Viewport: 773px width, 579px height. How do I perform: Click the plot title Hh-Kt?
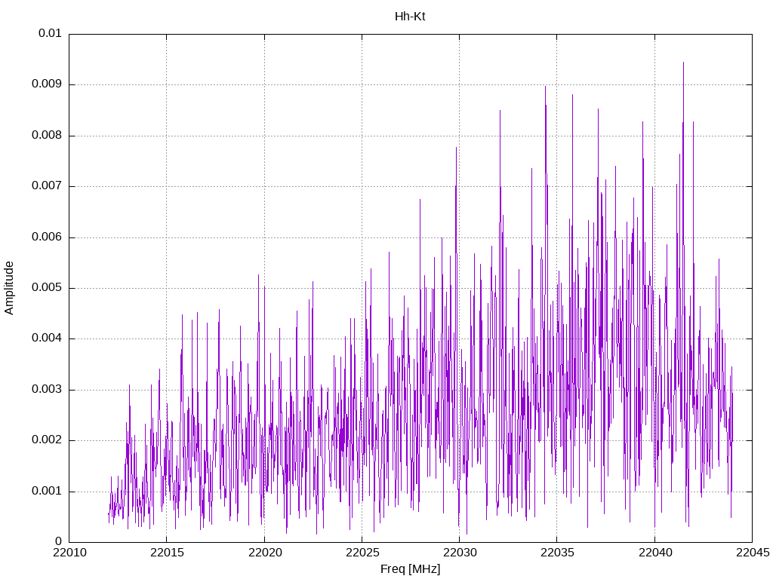pos(410,17)
